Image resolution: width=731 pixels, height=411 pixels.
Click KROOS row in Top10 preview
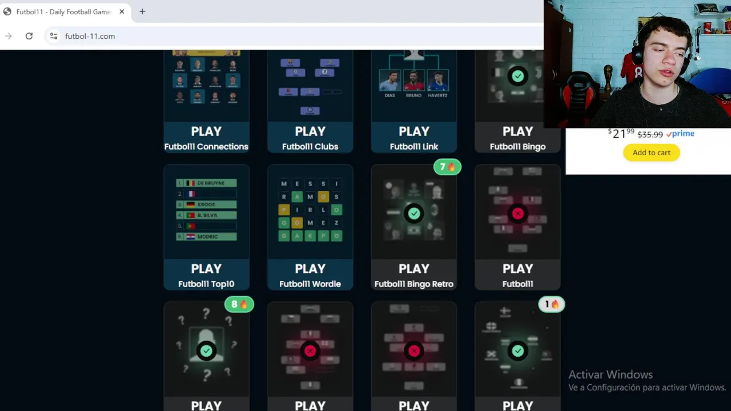coord(206,204)
